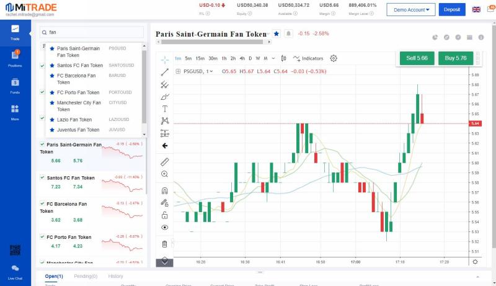Open the language flag selector
Viewport: 496px width, 286px height.
(x=476, y=10)
